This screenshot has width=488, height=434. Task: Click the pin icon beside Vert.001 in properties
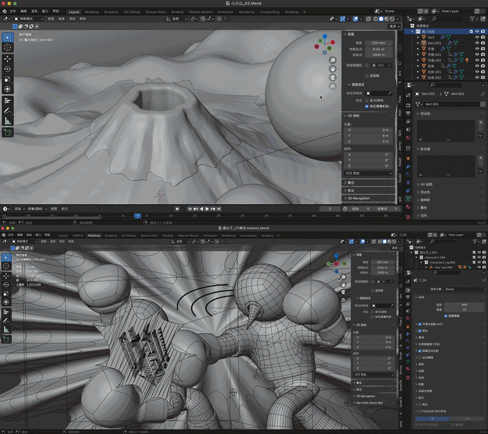[483, 94]
